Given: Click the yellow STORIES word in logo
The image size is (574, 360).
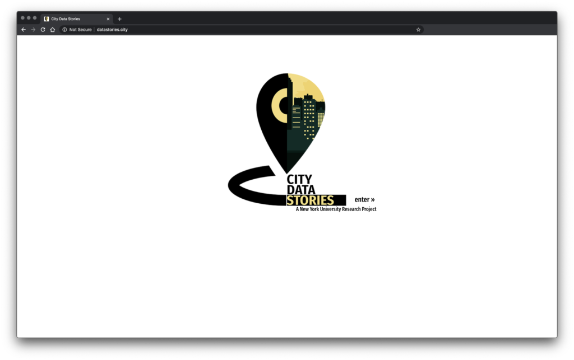Looking at the screenshot, I should click(x=310, y=200).
